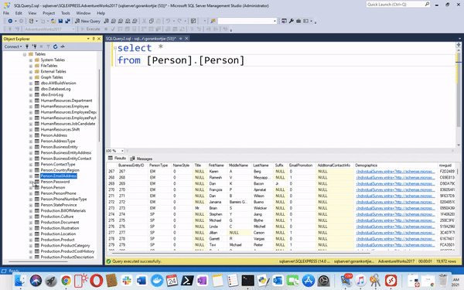
Task: Open Demographics XML link in row 273
Action: pyautogui.click(x=395, y=208)
